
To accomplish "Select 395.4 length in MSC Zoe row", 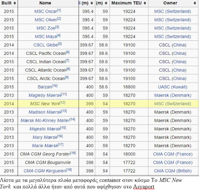I will click(88, 28).
